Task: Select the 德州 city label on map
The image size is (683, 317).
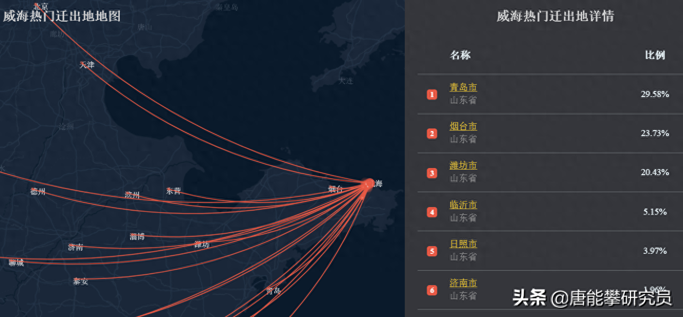Action: pos(38,192)
